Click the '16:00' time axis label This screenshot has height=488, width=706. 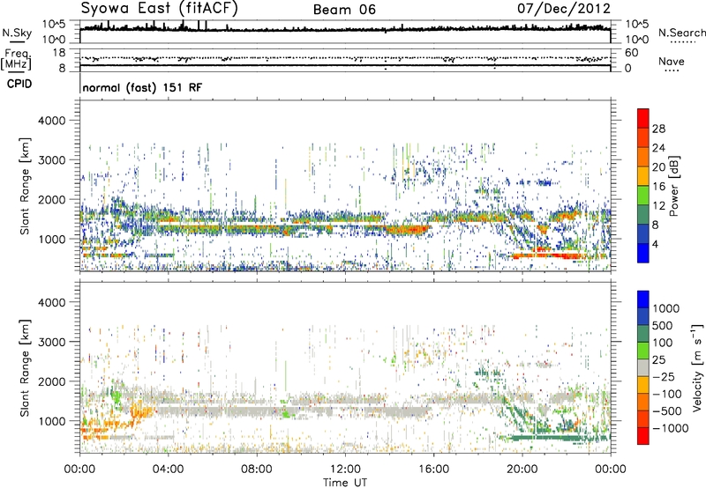(x=433, y=470)
